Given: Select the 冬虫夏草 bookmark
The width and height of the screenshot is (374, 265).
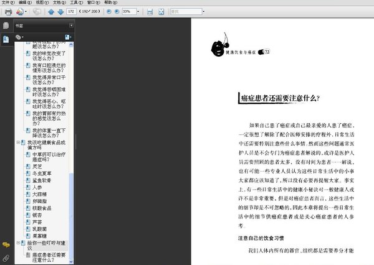Looking at the screenshot, I should (x=42, y=174).
